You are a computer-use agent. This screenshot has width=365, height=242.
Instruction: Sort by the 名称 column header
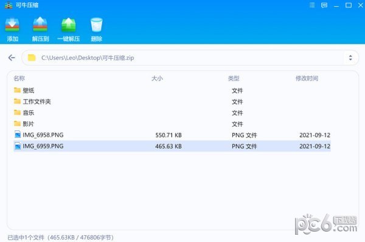click(19, 78)
